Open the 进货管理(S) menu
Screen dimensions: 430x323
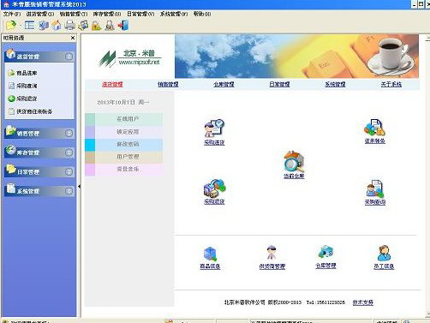pyautogui.click(x=40, y=14)
